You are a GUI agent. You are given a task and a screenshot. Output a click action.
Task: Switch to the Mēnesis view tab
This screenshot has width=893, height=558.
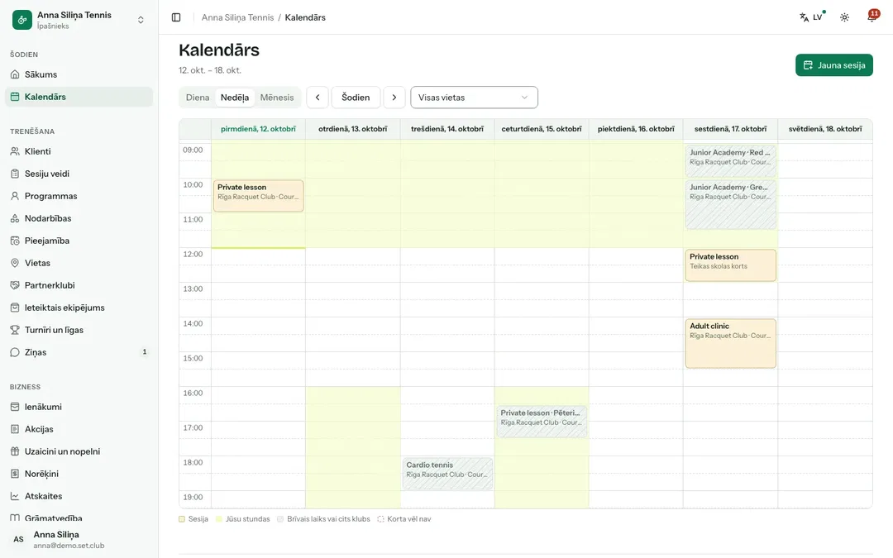click(277, 98)
